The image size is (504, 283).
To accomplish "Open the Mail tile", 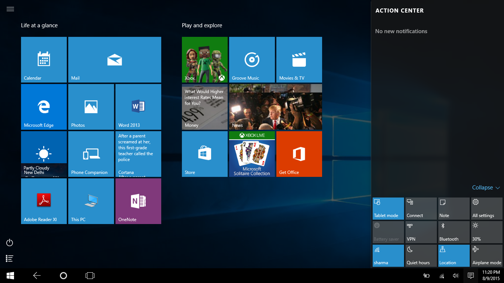I will 115,60.
